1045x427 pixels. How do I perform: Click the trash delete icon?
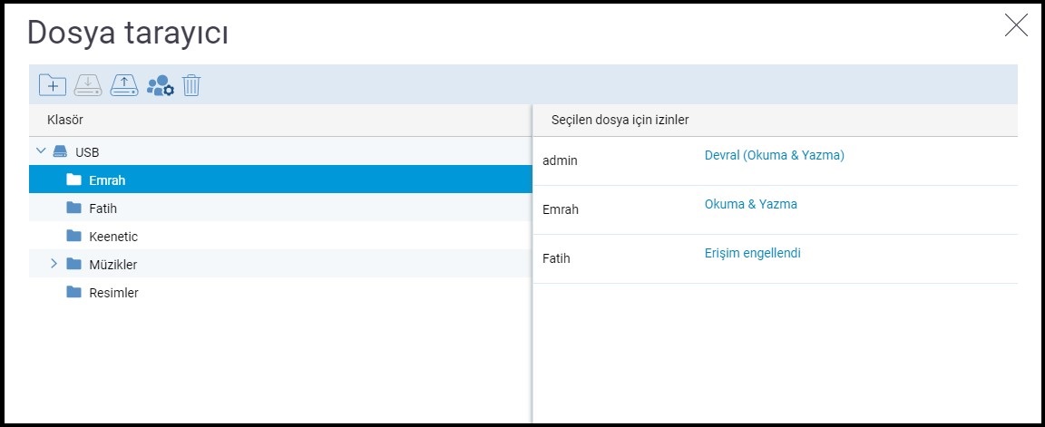click(191, 85)
